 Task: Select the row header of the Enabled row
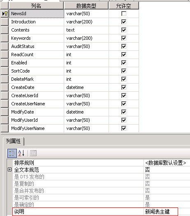coord(5,63)
